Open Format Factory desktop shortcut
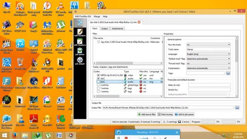Image resolution: width=247 pixels, height=139 pixels. tap(61, 103)
